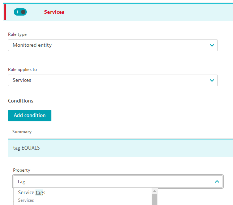Click the Conditions section heading
233x205 pixels.
tap(21, 101)
